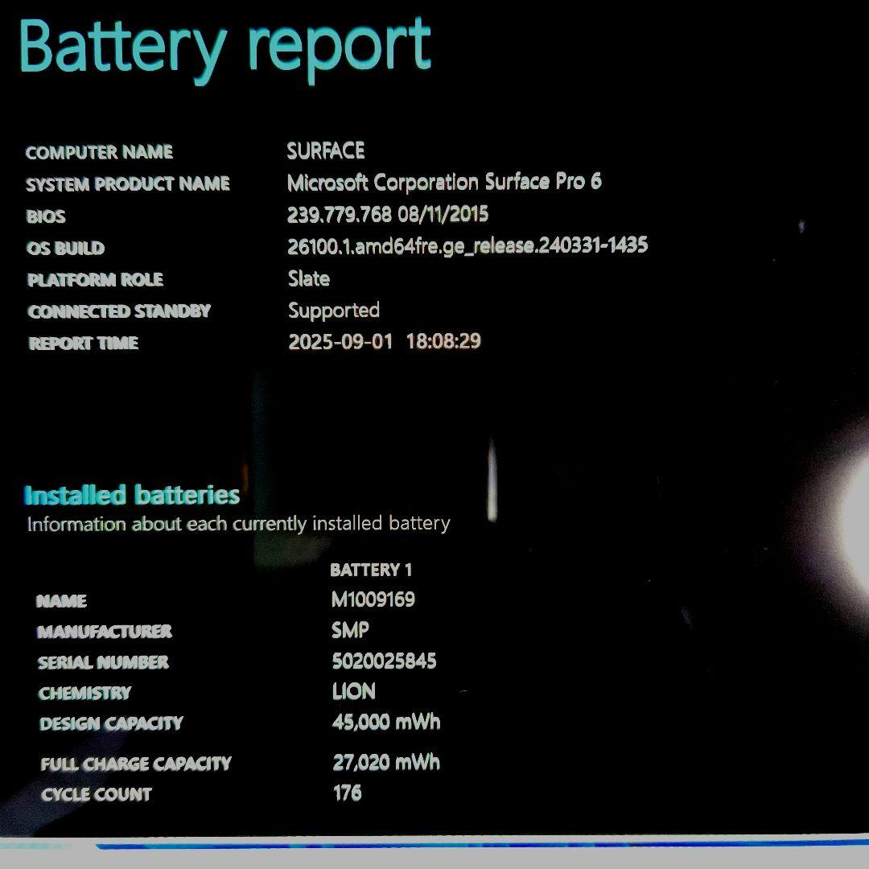
Task: Select the report time 2025-09-01 18:08:29
Action: point(385,341)
